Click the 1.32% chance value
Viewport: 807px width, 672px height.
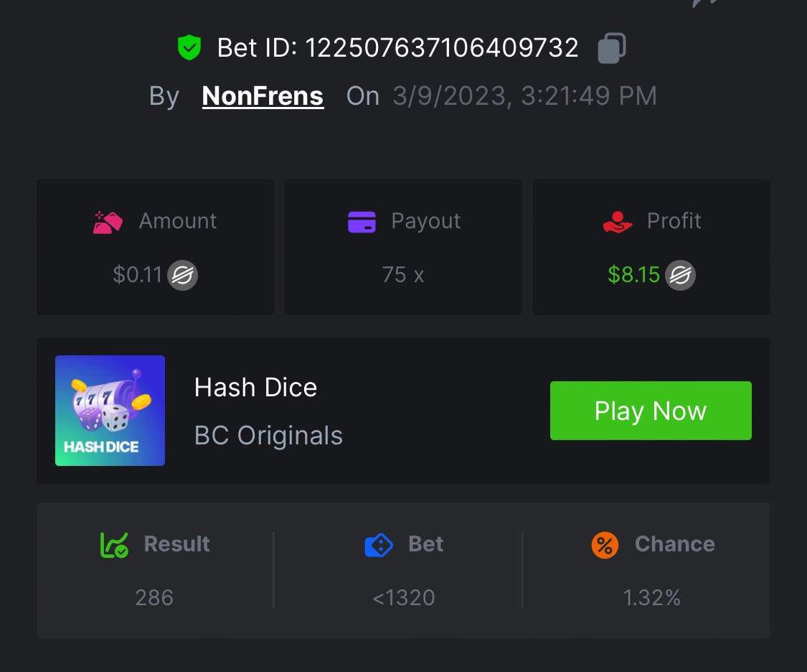coord(651,597)
